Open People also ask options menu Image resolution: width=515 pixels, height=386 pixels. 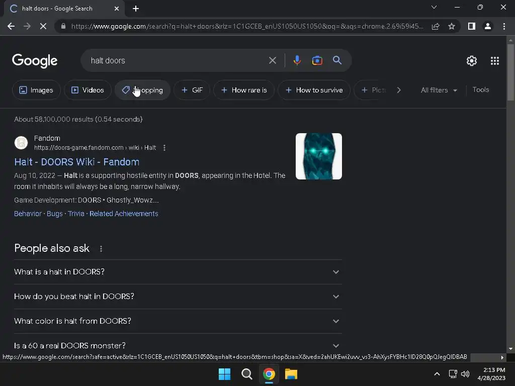coord(101,249)
